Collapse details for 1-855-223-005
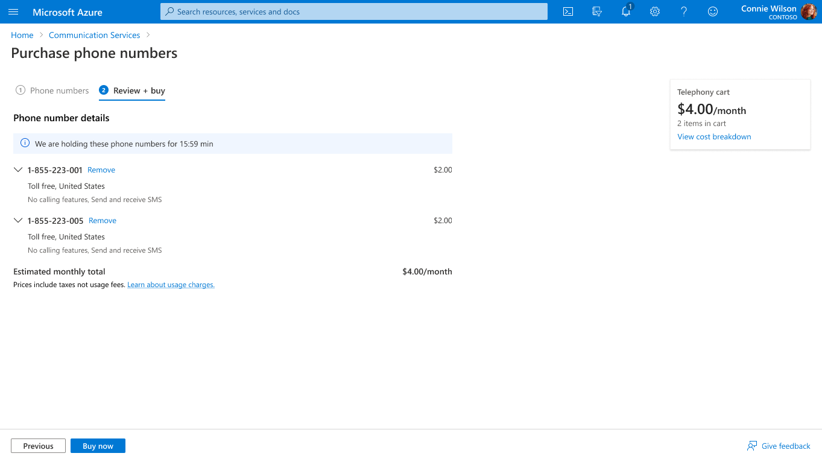The width and height of the screenshot is (822, 459). click(18, 221)
